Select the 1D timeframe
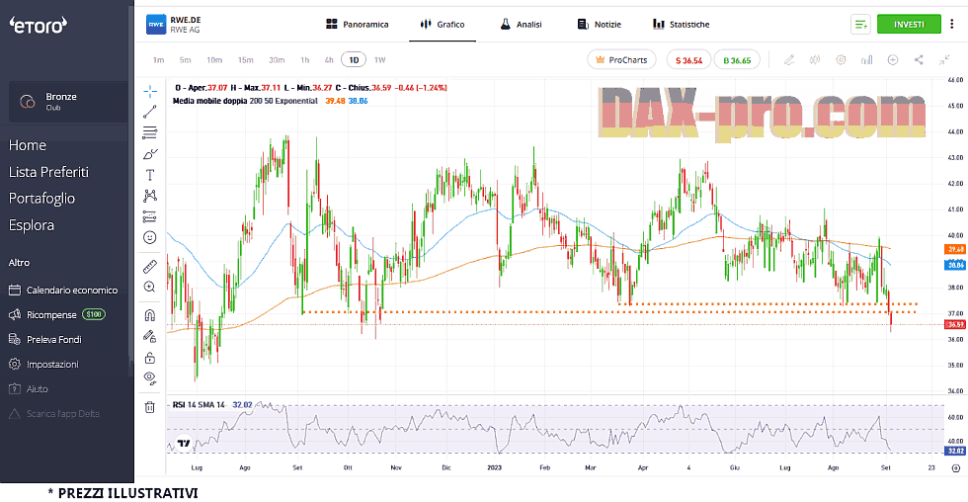This screenshot has height=502, width=968. [x=354, y=60]
